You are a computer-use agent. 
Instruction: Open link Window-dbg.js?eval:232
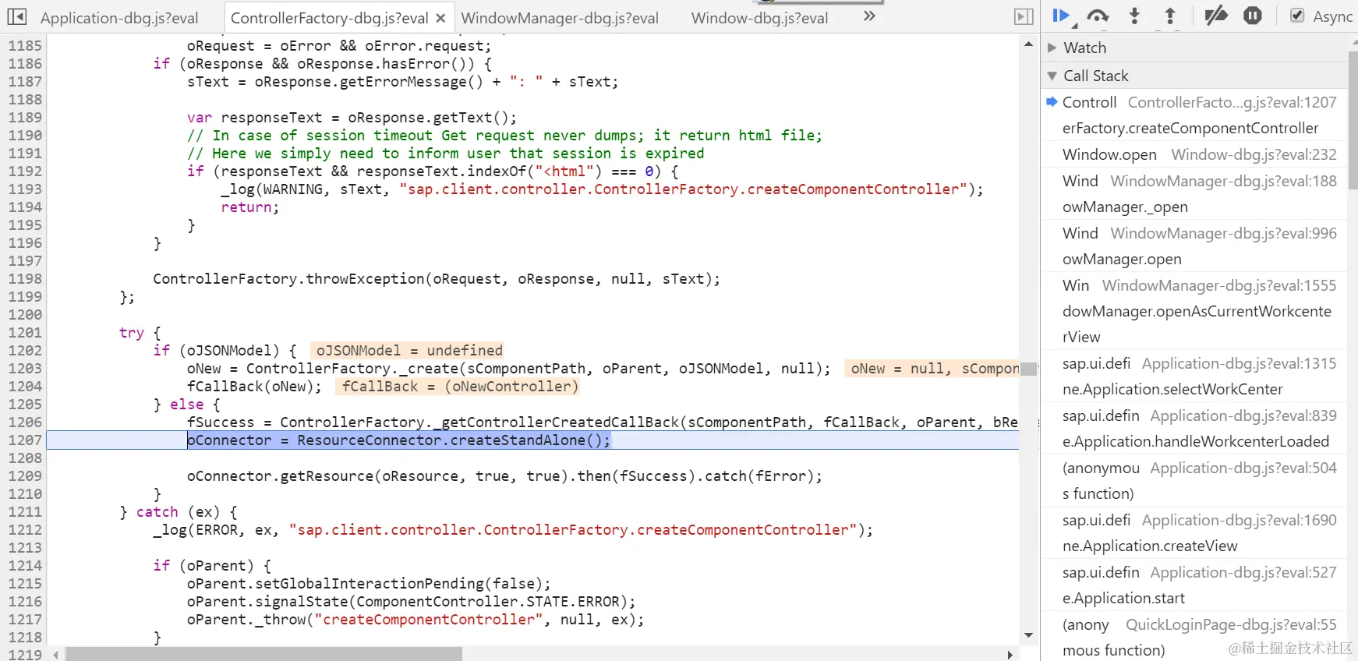pyautogui.click(x=1254, y=154)
